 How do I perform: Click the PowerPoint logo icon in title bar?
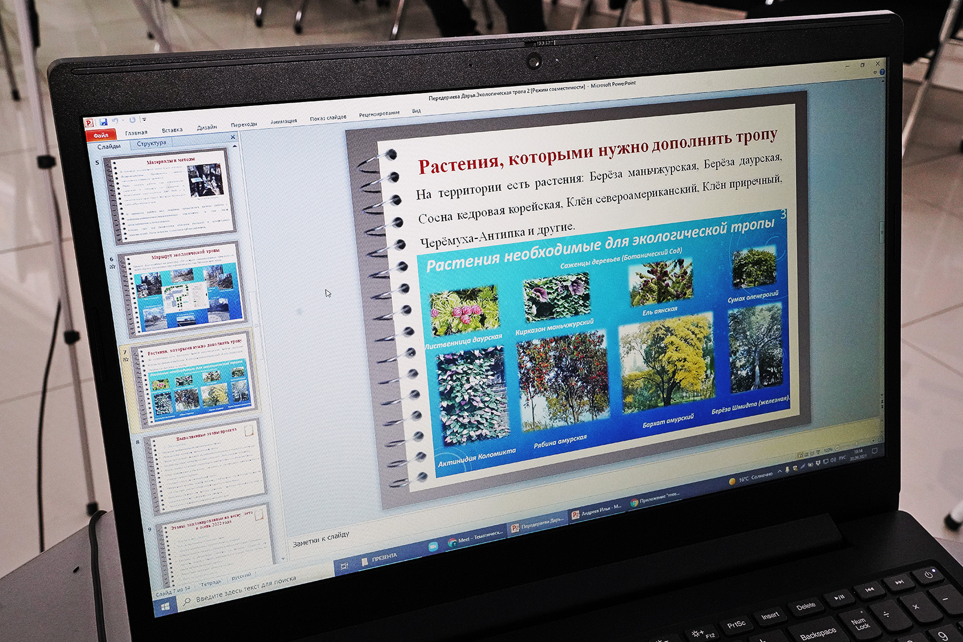point(89,123)
